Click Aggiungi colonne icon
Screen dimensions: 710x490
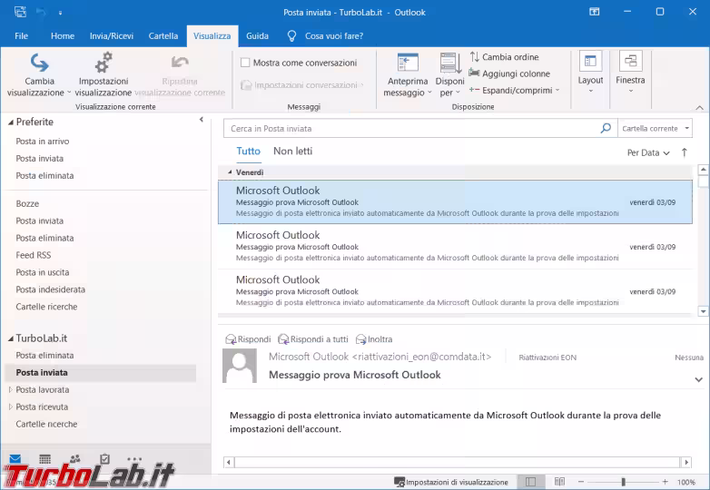coord(474,73)
